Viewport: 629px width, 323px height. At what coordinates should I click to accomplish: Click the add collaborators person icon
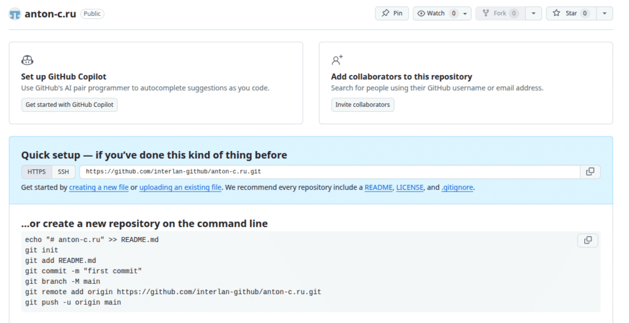click(337, 60)
